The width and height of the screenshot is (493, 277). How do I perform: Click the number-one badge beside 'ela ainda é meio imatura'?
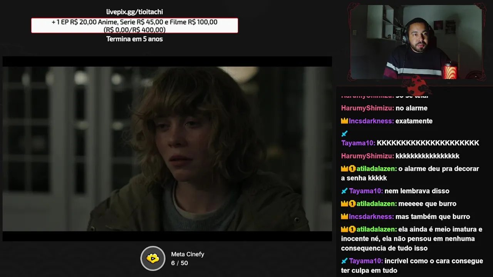click(352, 229)
